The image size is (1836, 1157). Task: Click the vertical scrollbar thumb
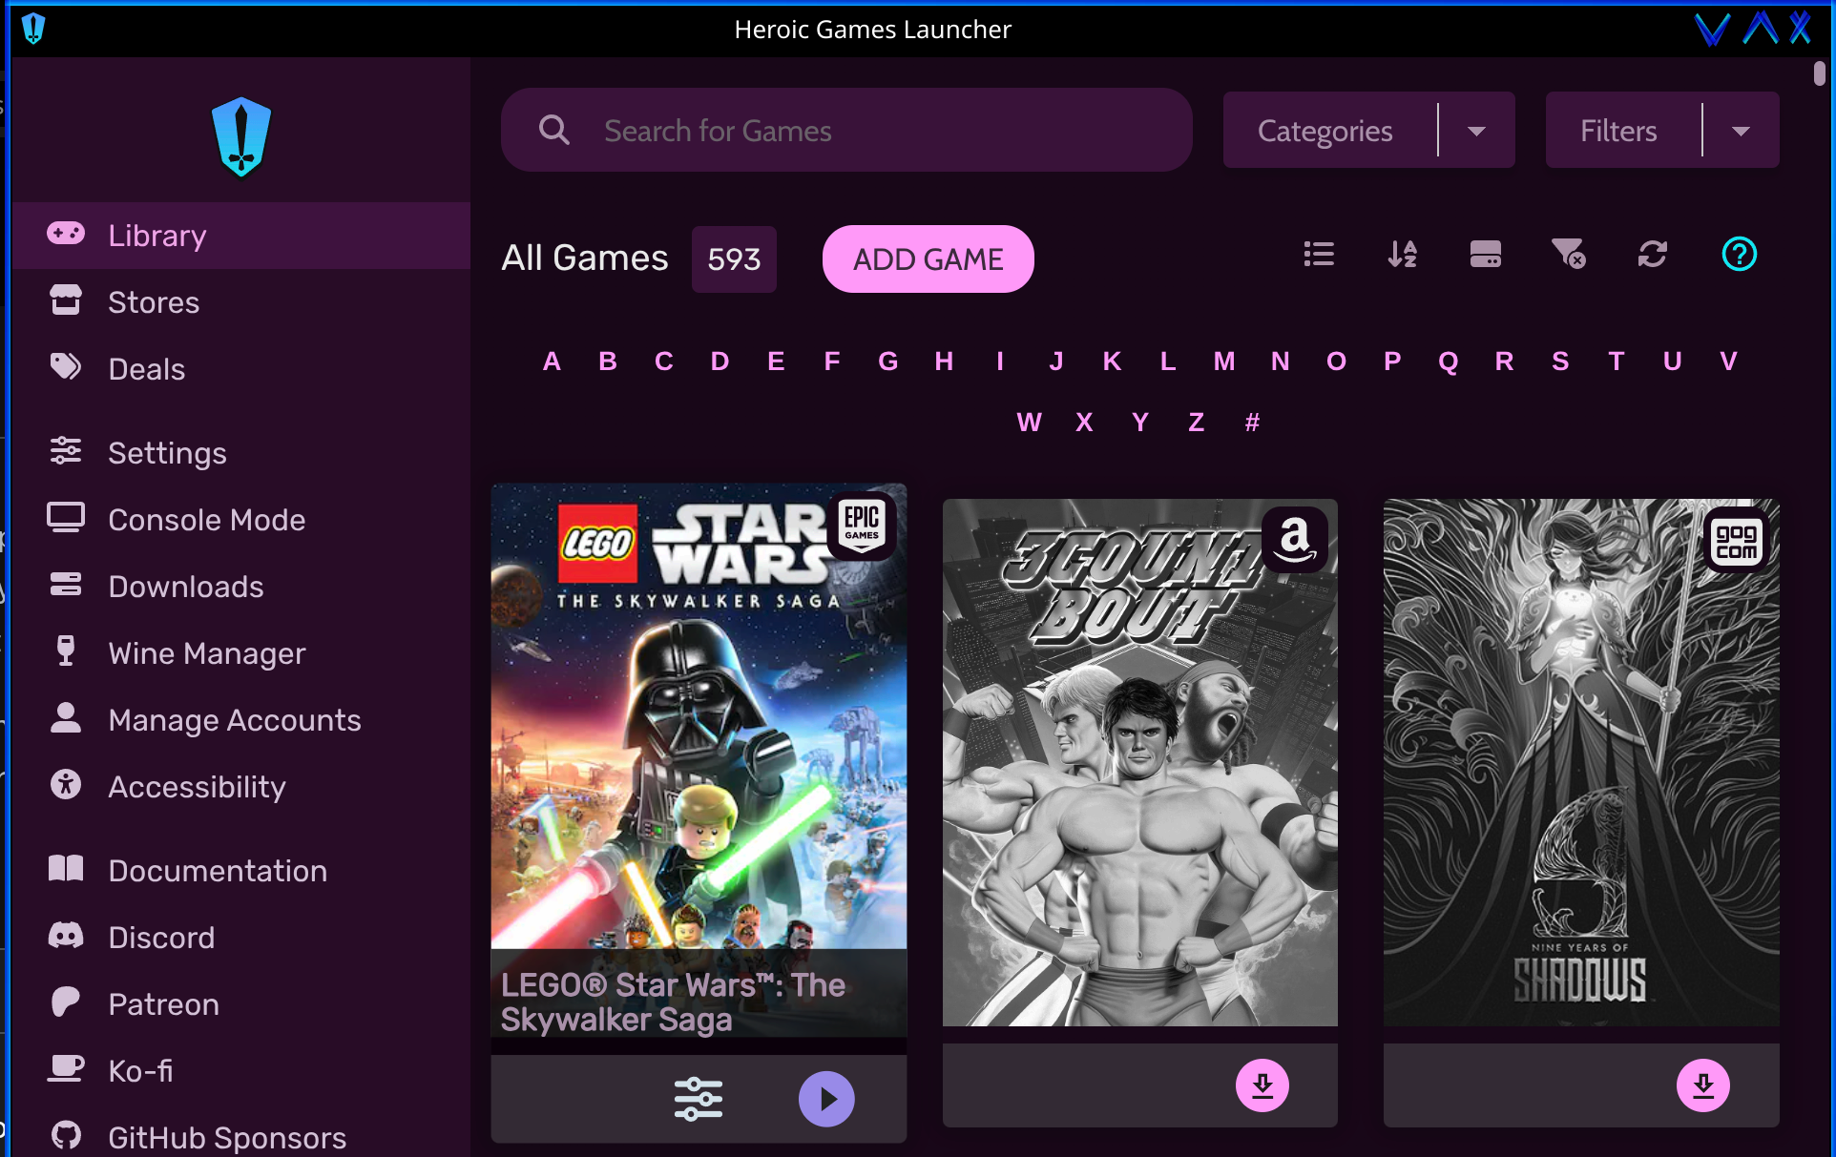(x=1820, y=74)
